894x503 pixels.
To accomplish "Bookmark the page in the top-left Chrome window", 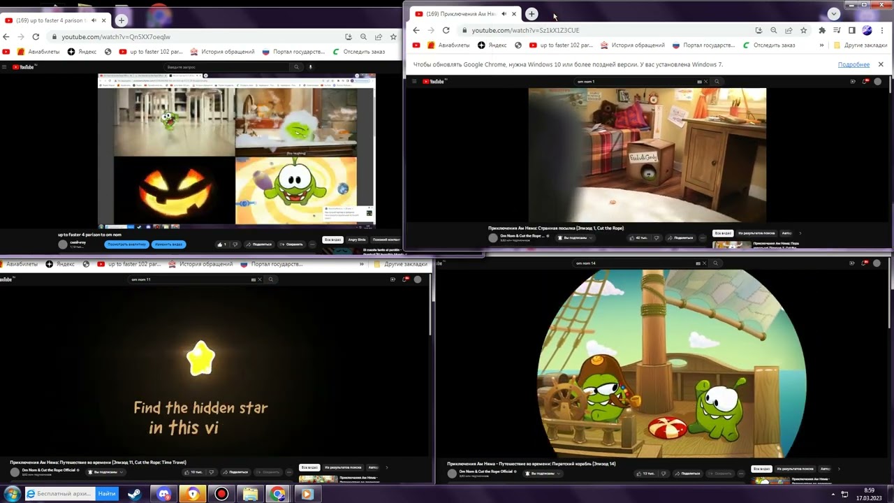I will [x=393, y=36].
